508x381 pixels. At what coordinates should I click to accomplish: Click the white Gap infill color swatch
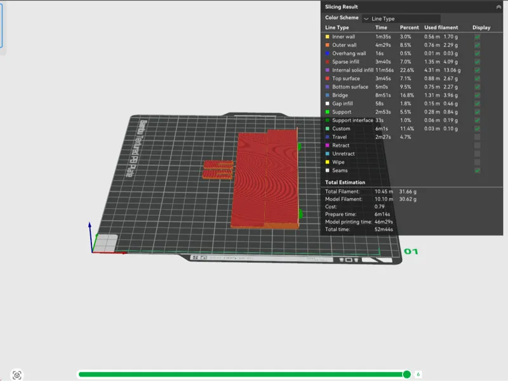tap(327, 104)
